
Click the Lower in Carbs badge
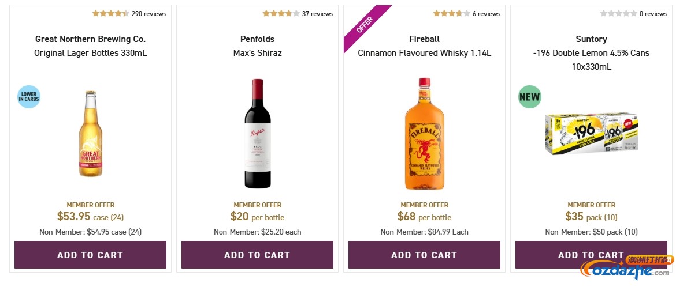(28, 97)
